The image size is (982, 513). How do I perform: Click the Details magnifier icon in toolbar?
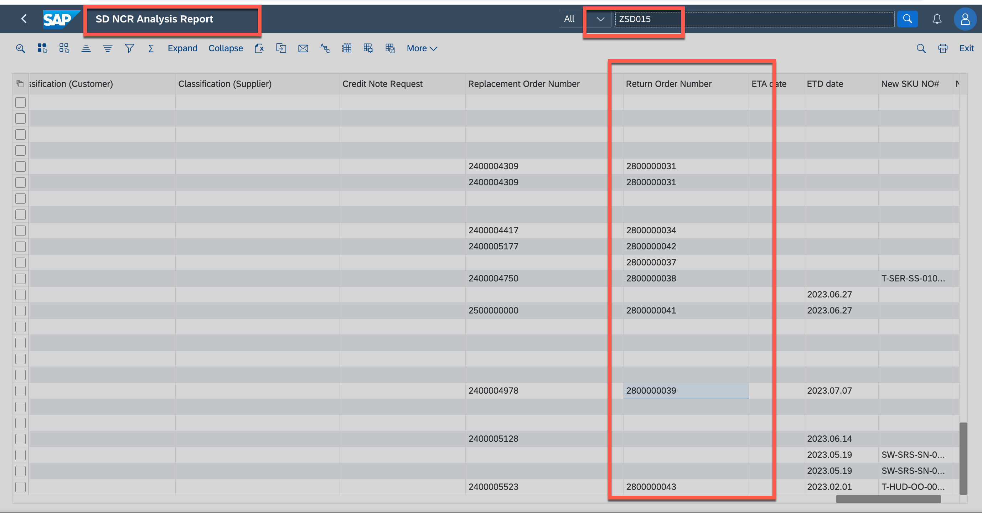20,48
